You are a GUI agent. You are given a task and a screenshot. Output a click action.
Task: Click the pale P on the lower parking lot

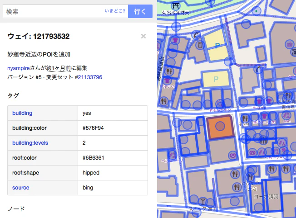216,79
